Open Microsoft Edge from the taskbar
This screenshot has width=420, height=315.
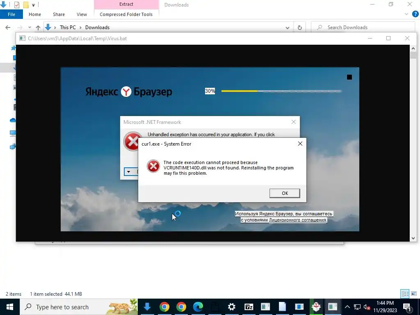tap(198, 307)
